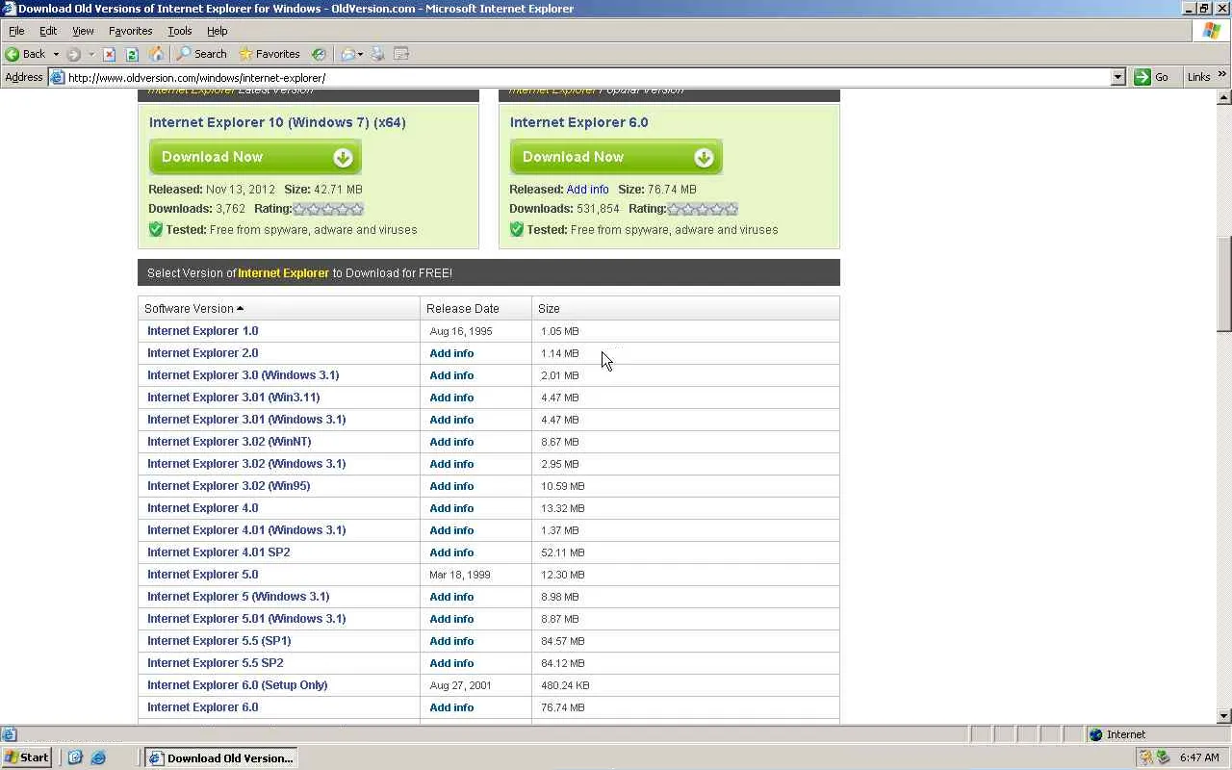Open the View menu
This screenshot has height=770, width=1232.
83,31
